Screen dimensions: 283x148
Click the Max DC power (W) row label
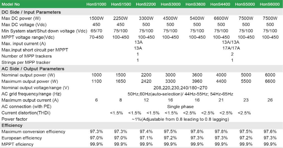21,18
